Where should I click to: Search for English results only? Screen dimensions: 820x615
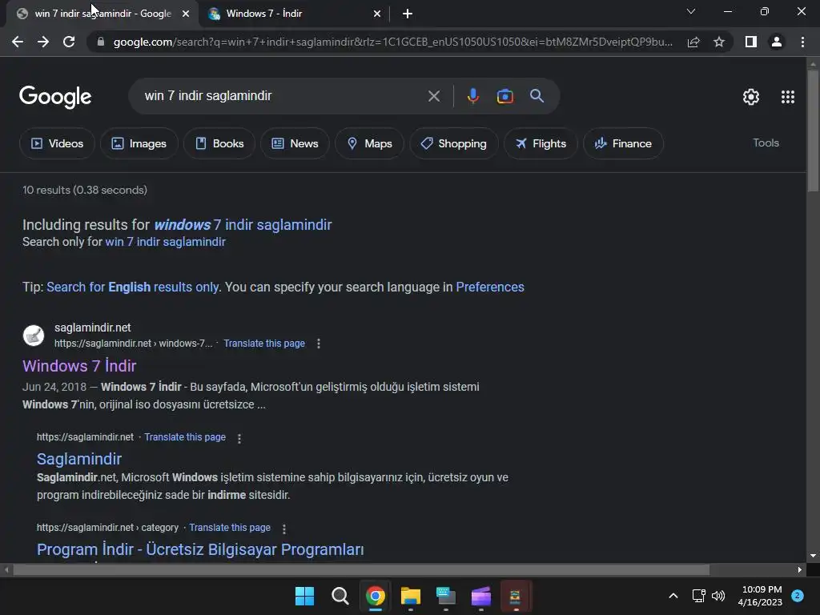click(133, 287)
